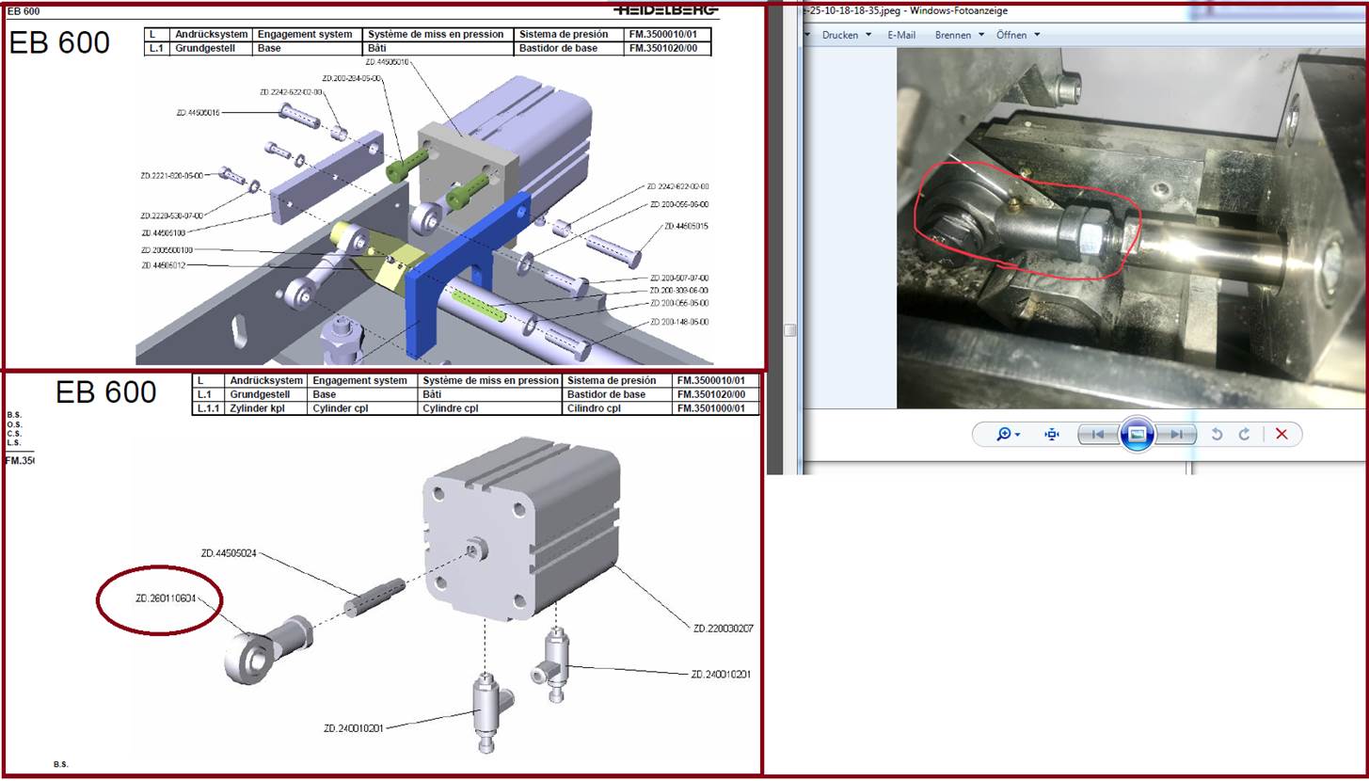Select the FM.3501000/01 table cell
The width and height of the screenshot is (1369, 781).
(x=716, y=408)
